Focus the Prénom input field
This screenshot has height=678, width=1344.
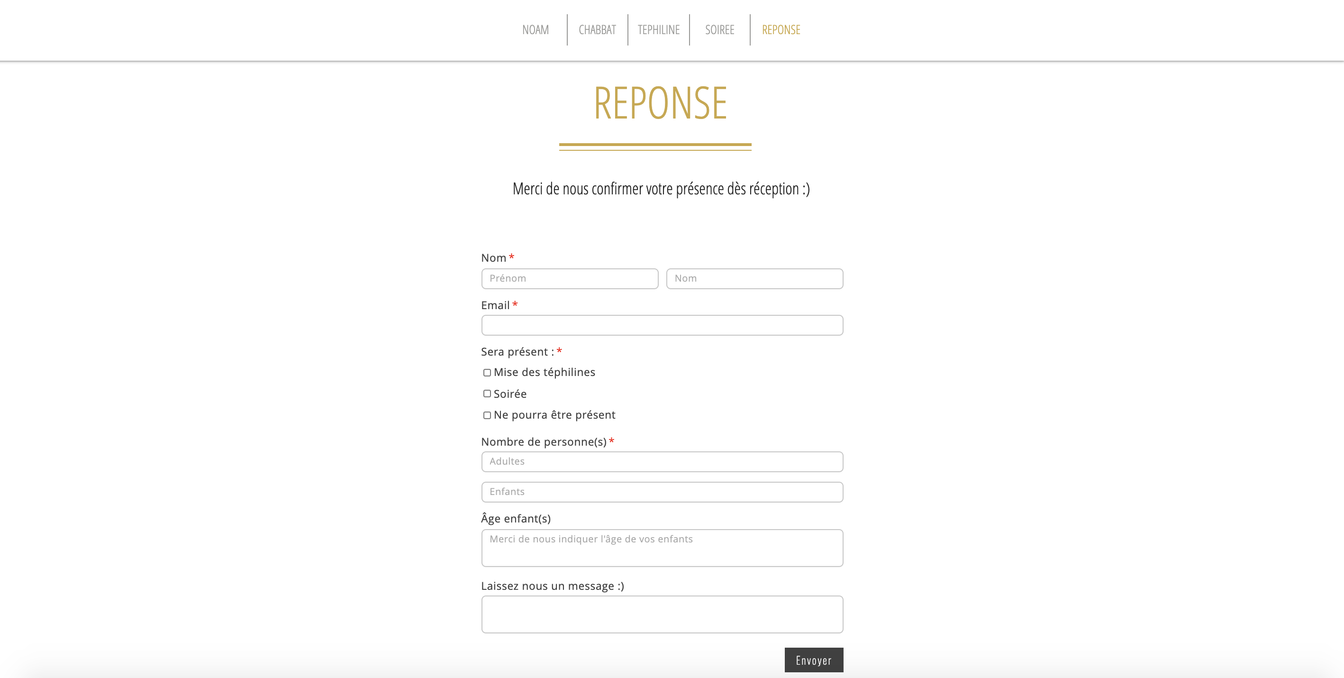coord(569,279)
